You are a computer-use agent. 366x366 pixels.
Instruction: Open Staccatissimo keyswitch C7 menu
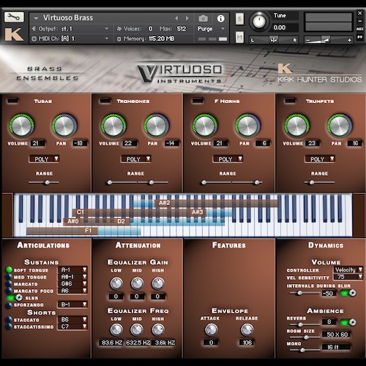[72, 326]
